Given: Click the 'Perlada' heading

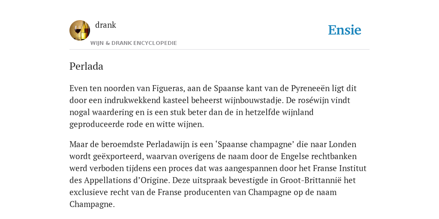Looking at the screenshot, I should pos(86,66).
